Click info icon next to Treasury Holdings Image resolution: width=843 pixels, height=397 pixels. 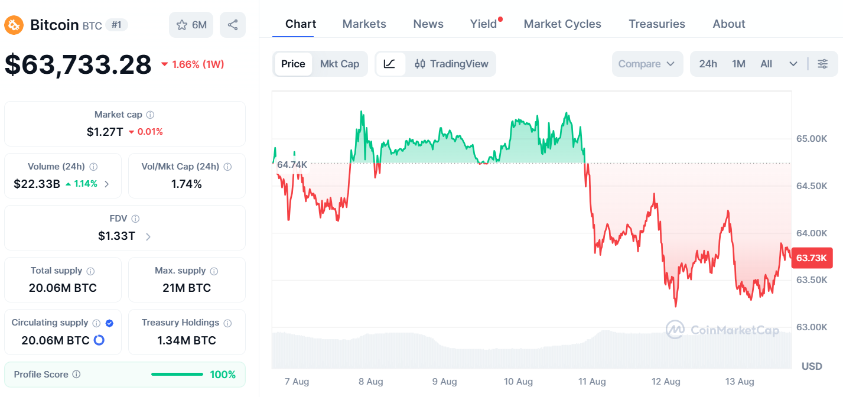tap(227, 323)
